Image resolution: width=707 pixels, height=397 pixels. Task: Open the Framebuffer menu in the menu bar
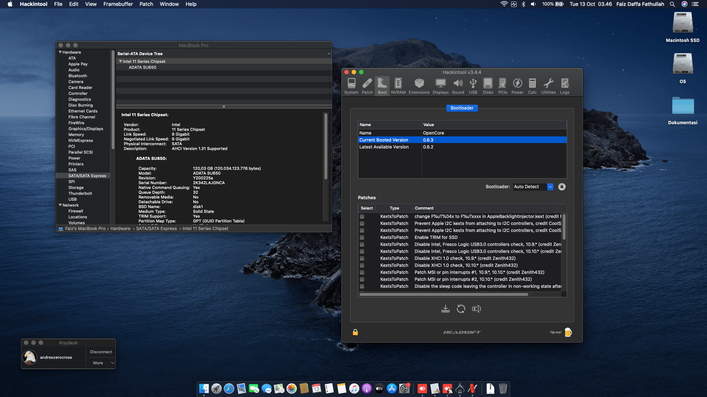pyautogui.click(x=117, y=4)
